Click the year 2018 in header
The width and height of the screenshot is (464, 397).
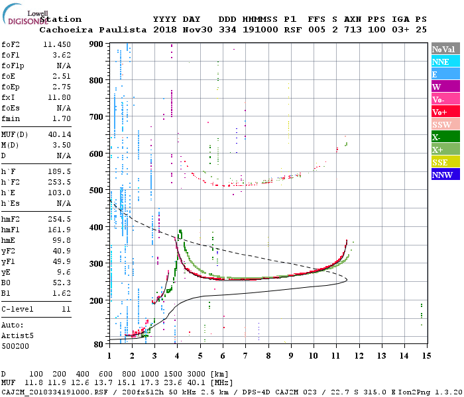point(165,30)
